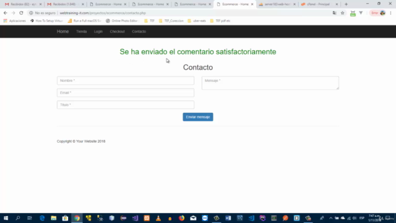Open Windows taskbar search
This screenshot has height=223, width=396.
[x=18, y=218]
